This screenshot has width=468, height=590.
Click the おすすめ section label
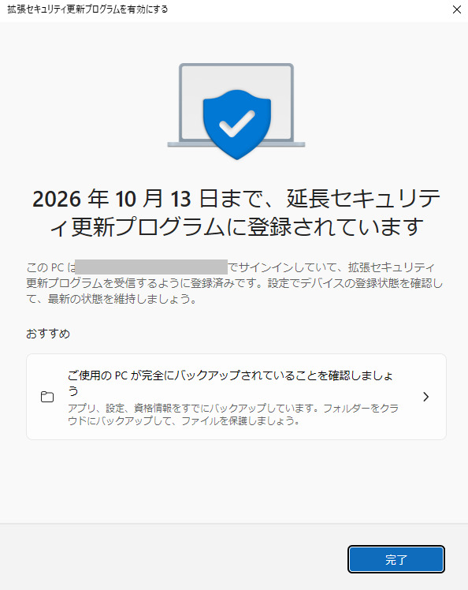pyautogui.click(x=48, y=334)
